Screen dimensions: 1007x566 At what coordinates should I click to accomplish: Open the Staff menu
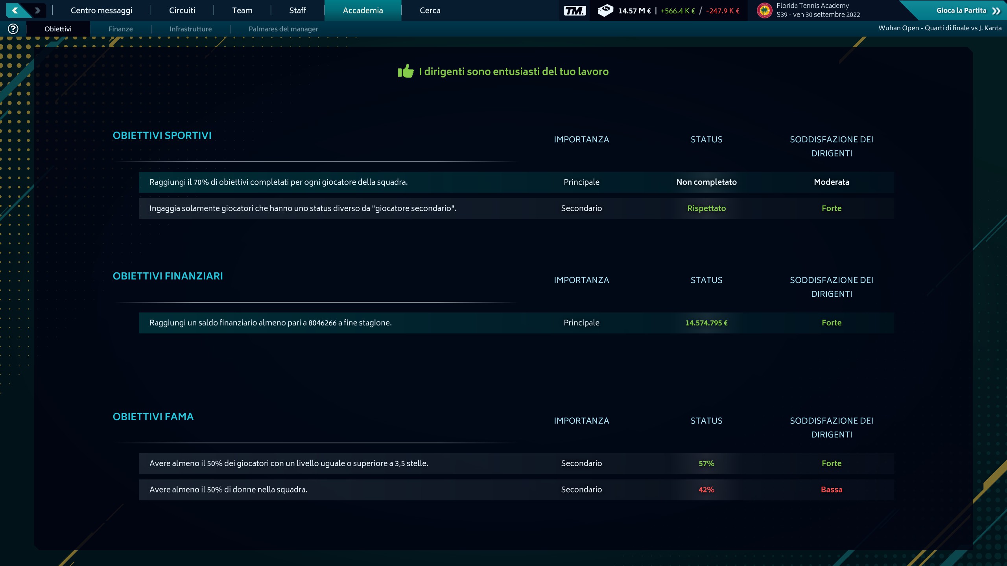pos(297,11)
